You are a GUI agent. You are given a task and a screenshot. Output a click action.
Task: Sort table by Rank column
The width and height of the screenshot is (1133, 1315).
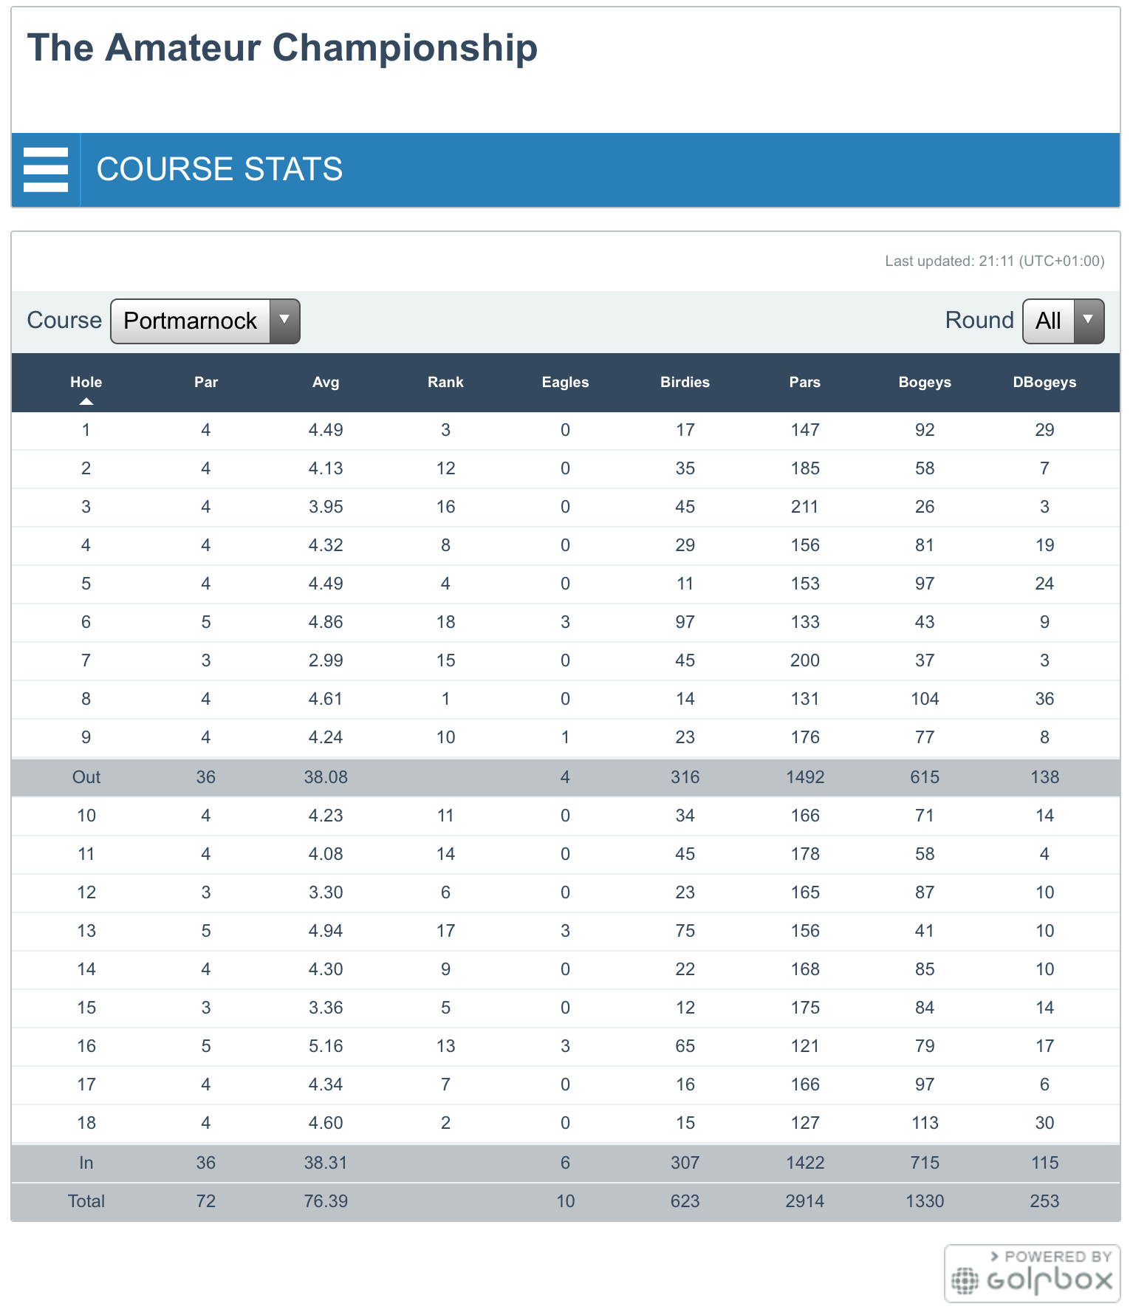445,382
